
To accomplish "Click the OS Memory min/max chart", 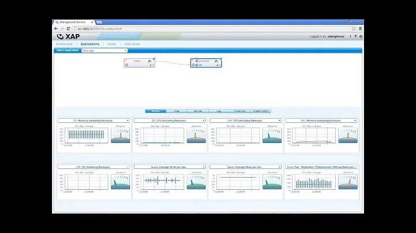I will 86,136.
